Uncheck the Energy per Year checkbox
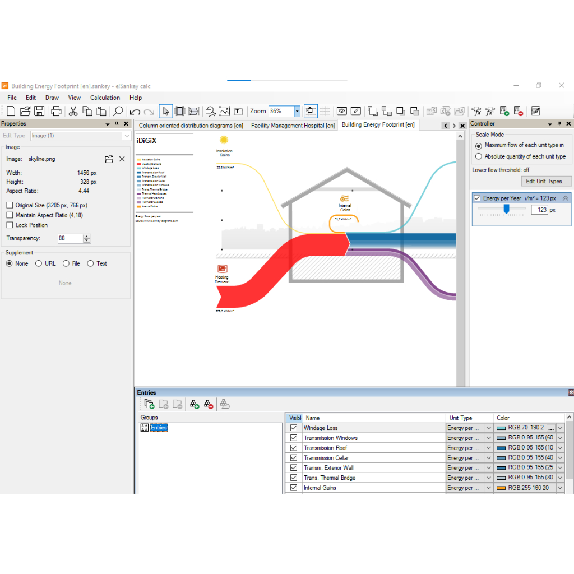The height and width of the screenshot is (574, 574). pyautogui.click(x=477, y=198)
